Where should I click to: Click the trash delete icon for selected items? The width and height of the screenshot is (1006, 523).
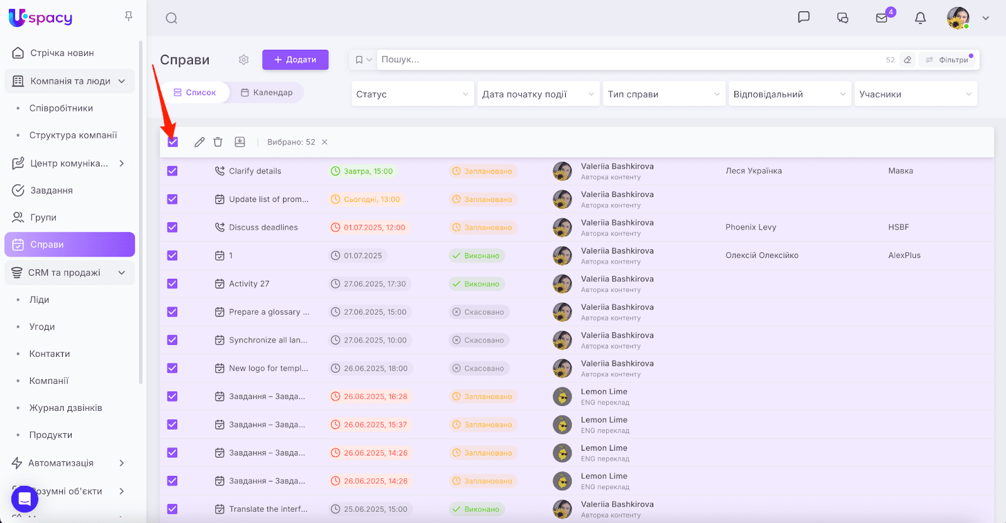(x=218, y=142)
